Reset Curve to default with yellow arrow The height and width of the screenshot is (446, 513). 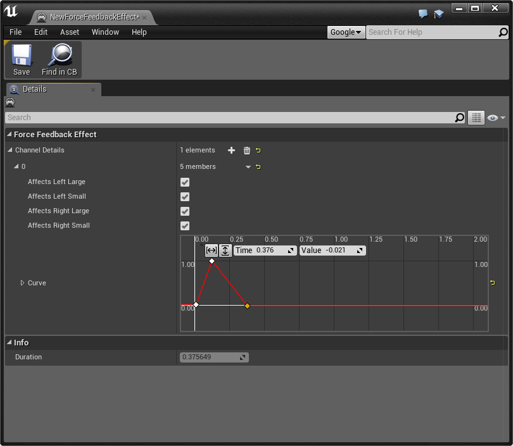click(492, 283)
